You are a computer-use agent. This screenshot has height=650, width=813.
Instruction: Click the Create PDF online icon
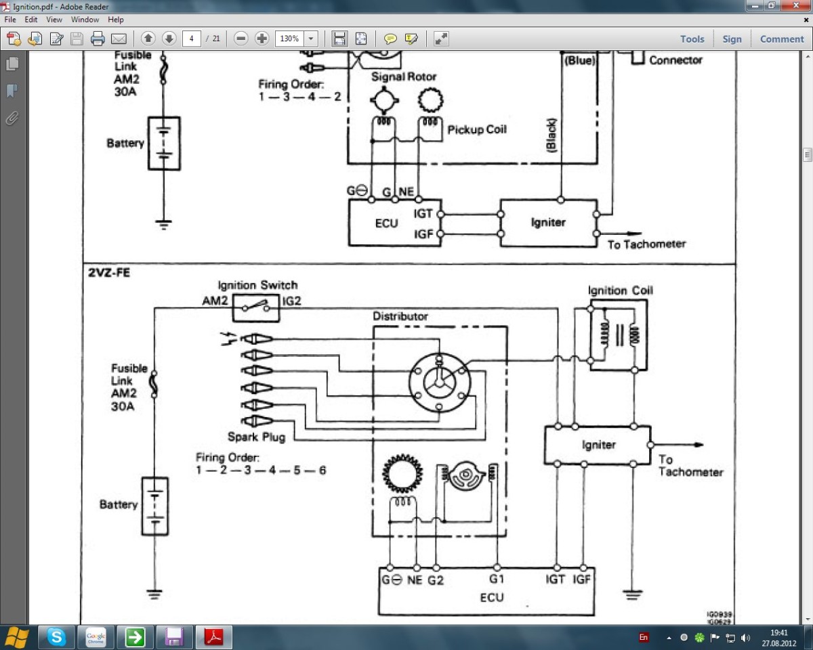click(13, 39)
